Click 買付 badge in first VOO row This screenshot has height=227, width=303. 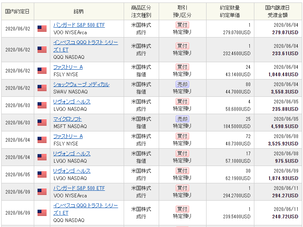182,25
